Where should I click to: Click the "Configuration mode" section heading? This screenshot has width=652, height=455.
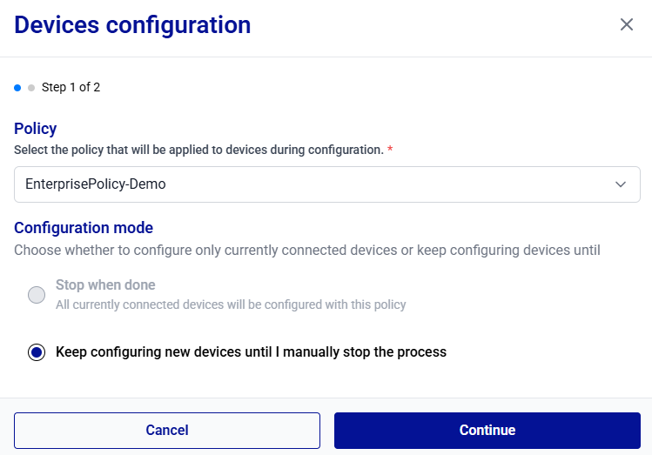pos(84,228)
